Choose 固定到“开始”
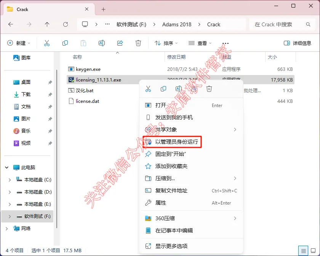Viewport: 320px width, 256px height. (x=191, y=154)
